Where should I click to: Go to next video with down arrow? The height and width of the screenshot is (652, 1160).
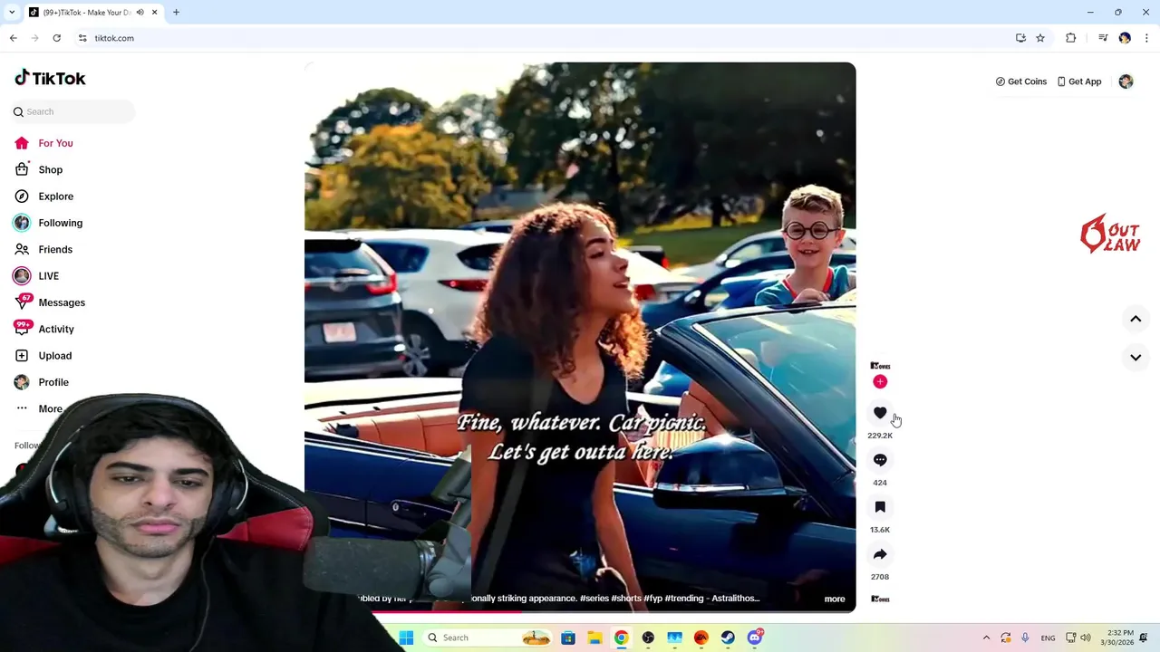(1136, 358)
